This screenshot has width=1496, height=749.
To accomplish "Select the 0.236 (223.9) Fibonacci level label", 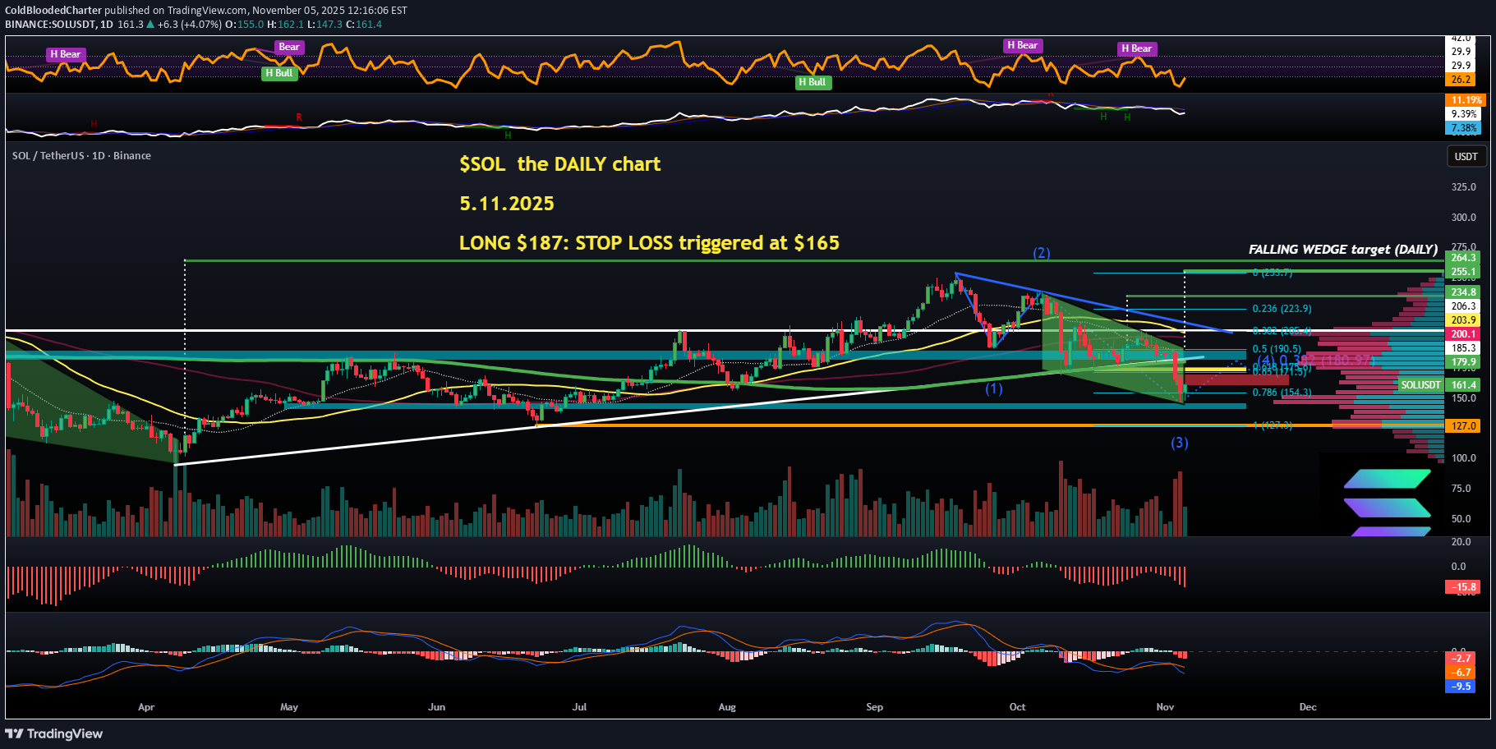I will [1281, 309].
